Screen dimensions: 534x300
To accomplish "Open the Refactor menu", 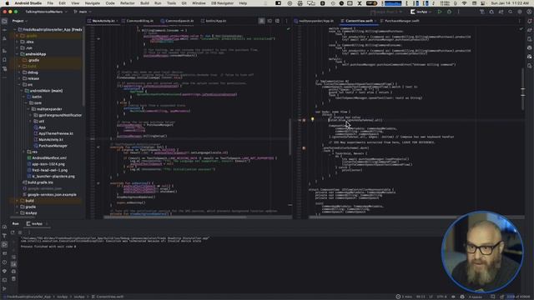I will (x=128, y=3).
